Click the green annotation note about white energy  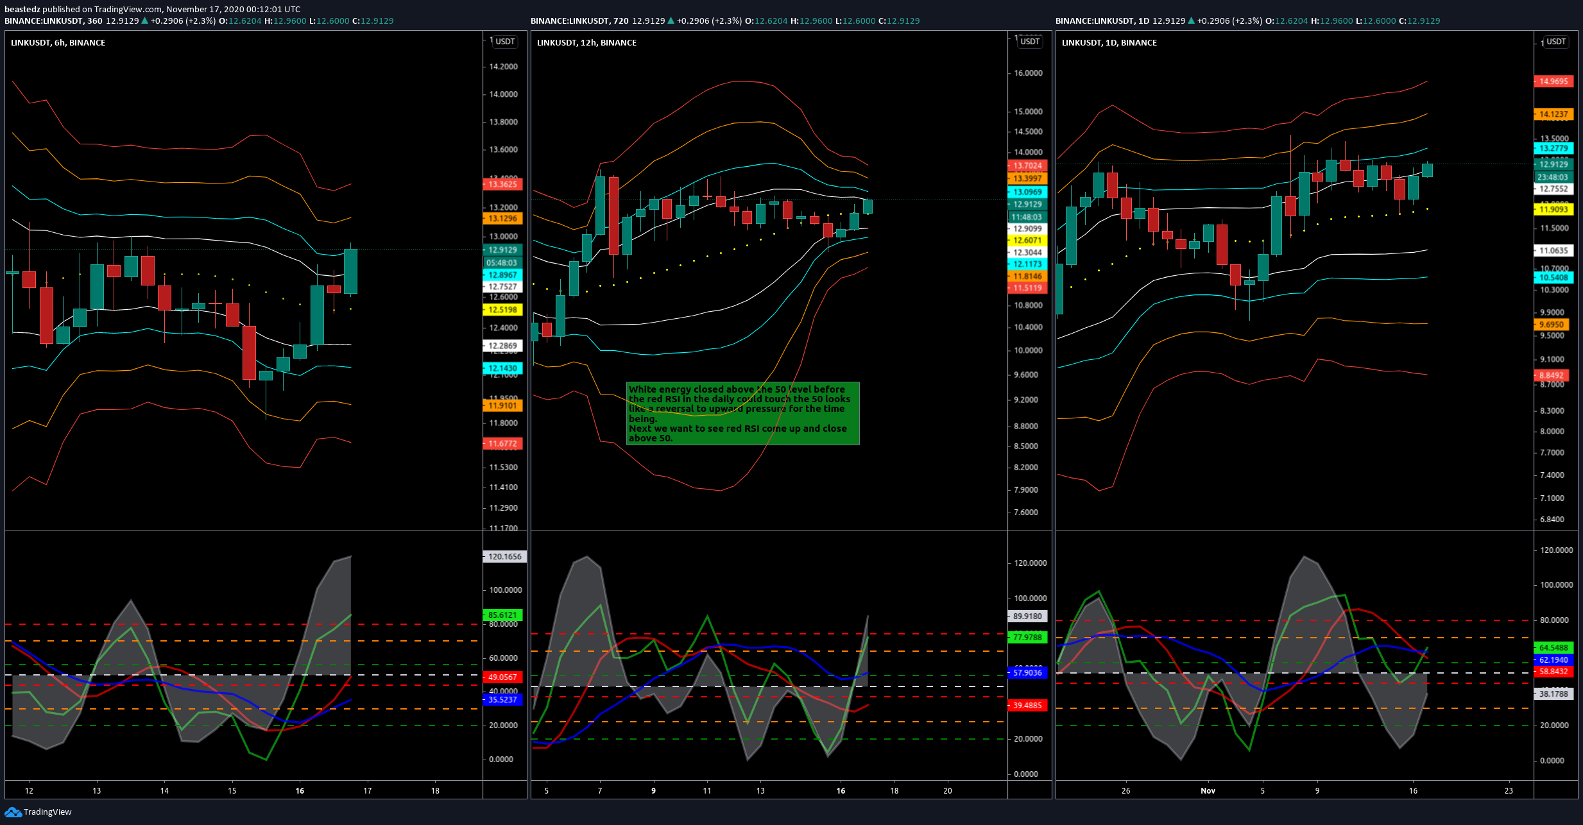click(743, 414)
